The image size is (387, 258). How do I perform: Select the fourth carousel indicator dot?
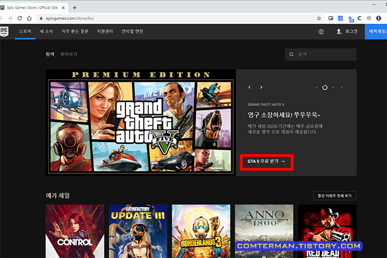coord(342,87)
